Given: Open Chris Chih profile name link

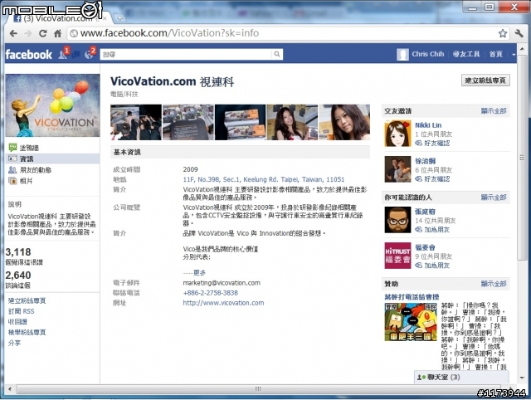Looking at the screenshot, I should coord(428,54).
